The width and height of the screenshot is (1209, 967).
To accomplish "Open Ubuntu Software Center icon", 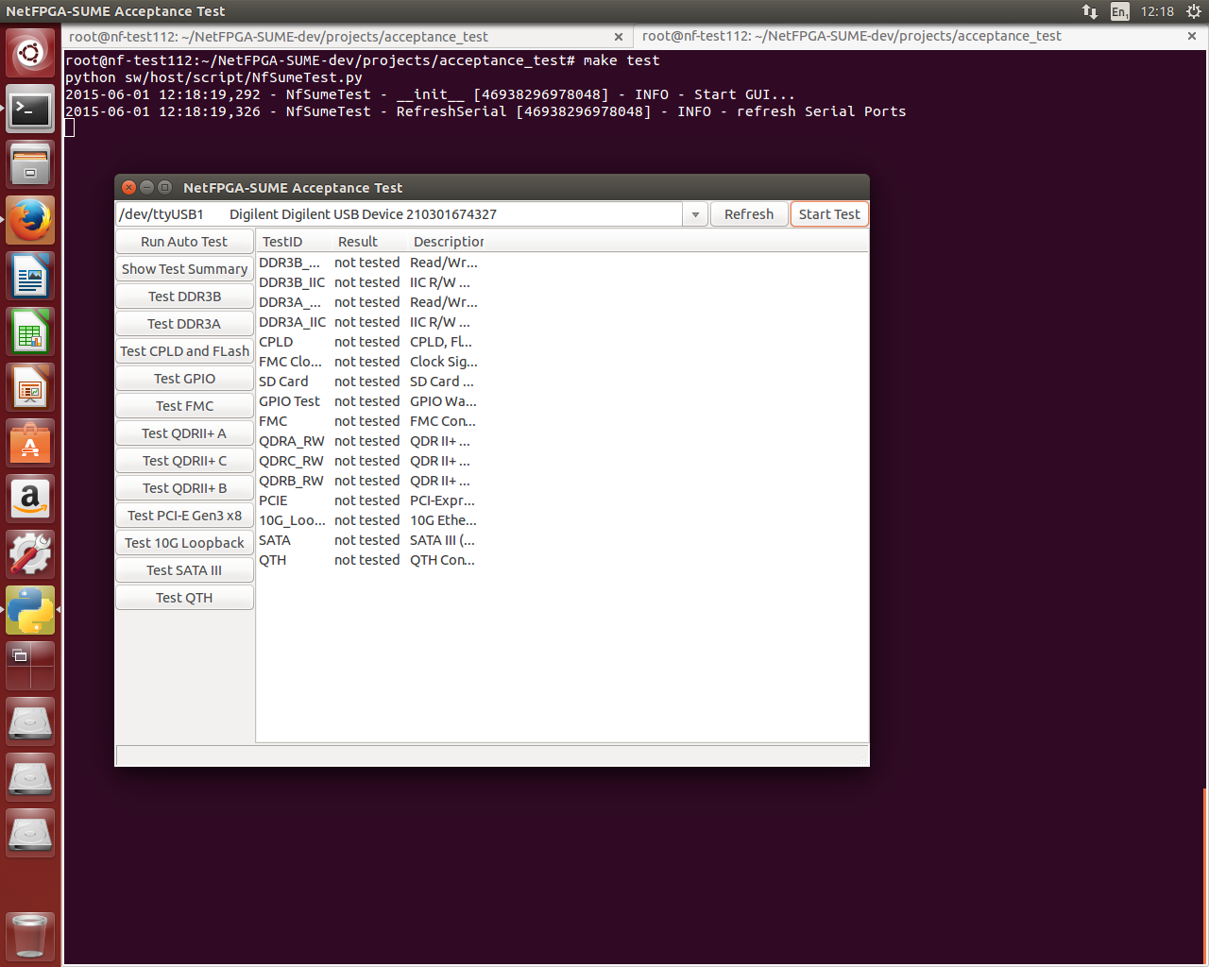I will point(31,444).
